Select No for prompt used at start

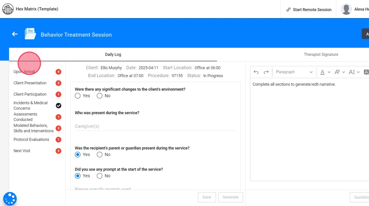coord(99,176)
